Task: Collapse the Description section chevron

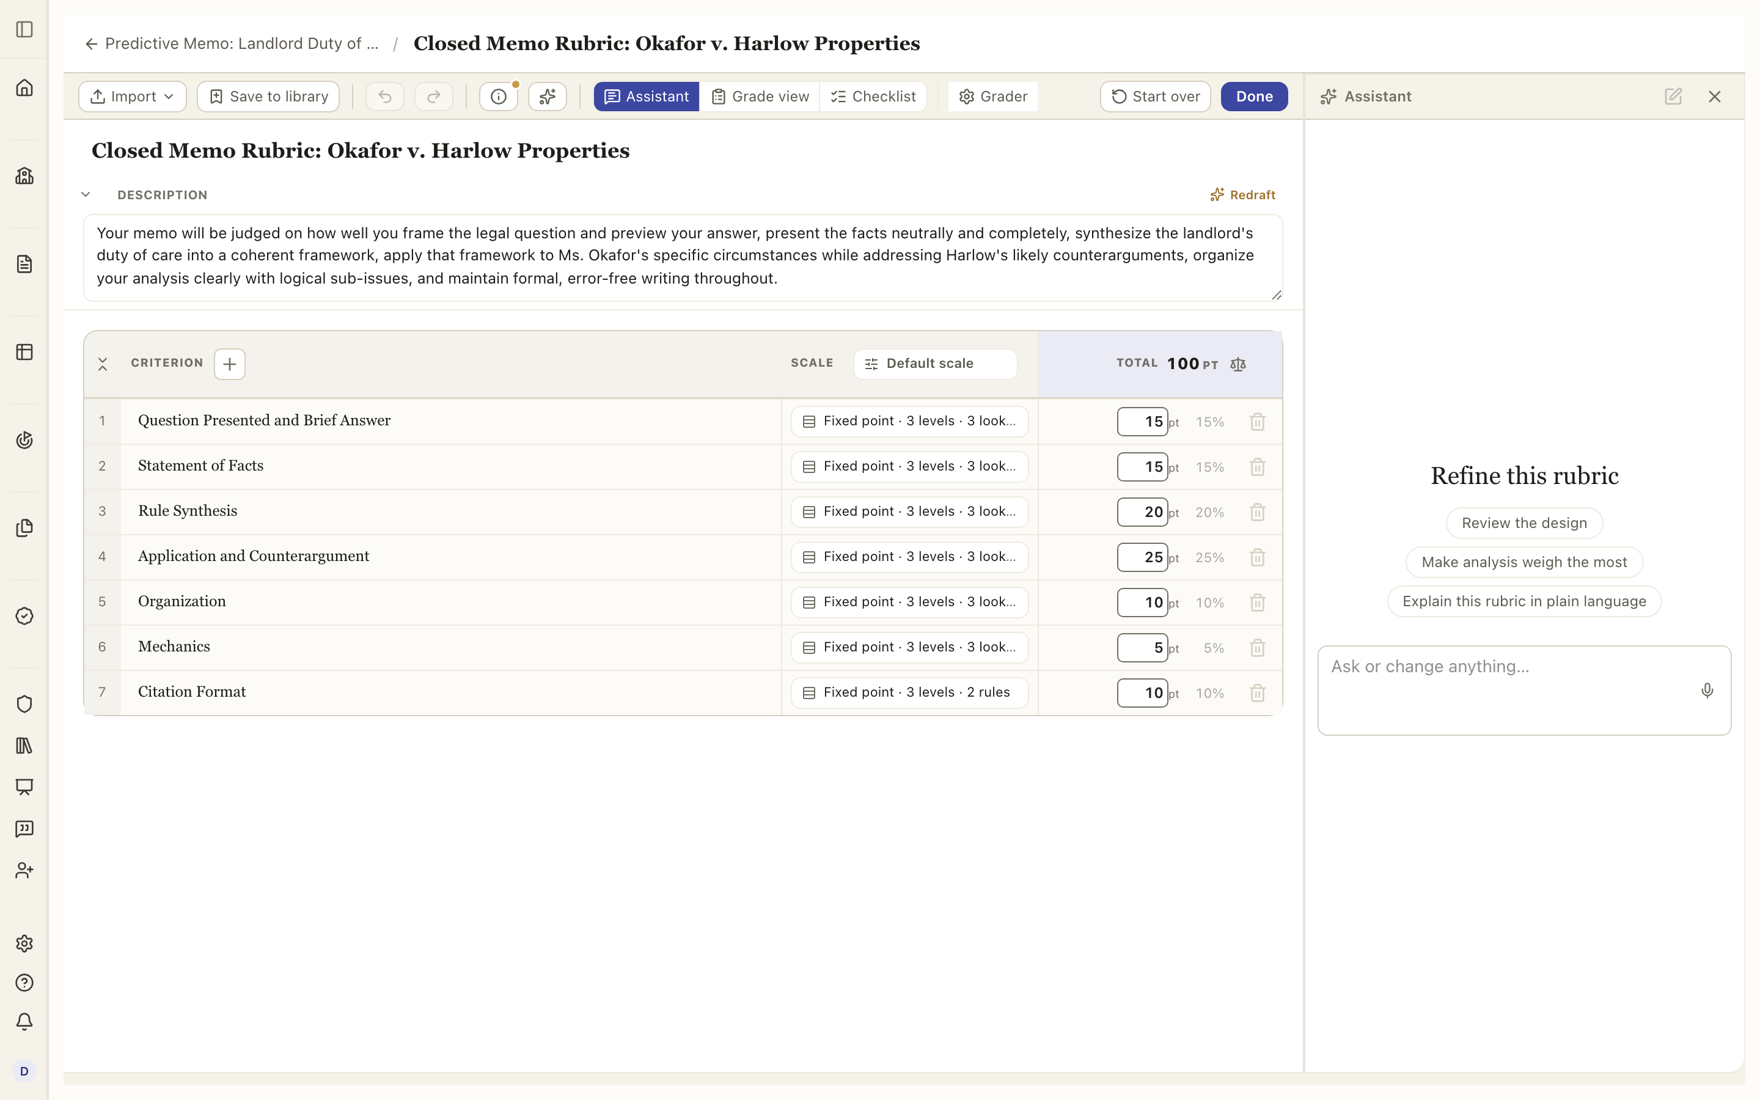Action: 86,194
